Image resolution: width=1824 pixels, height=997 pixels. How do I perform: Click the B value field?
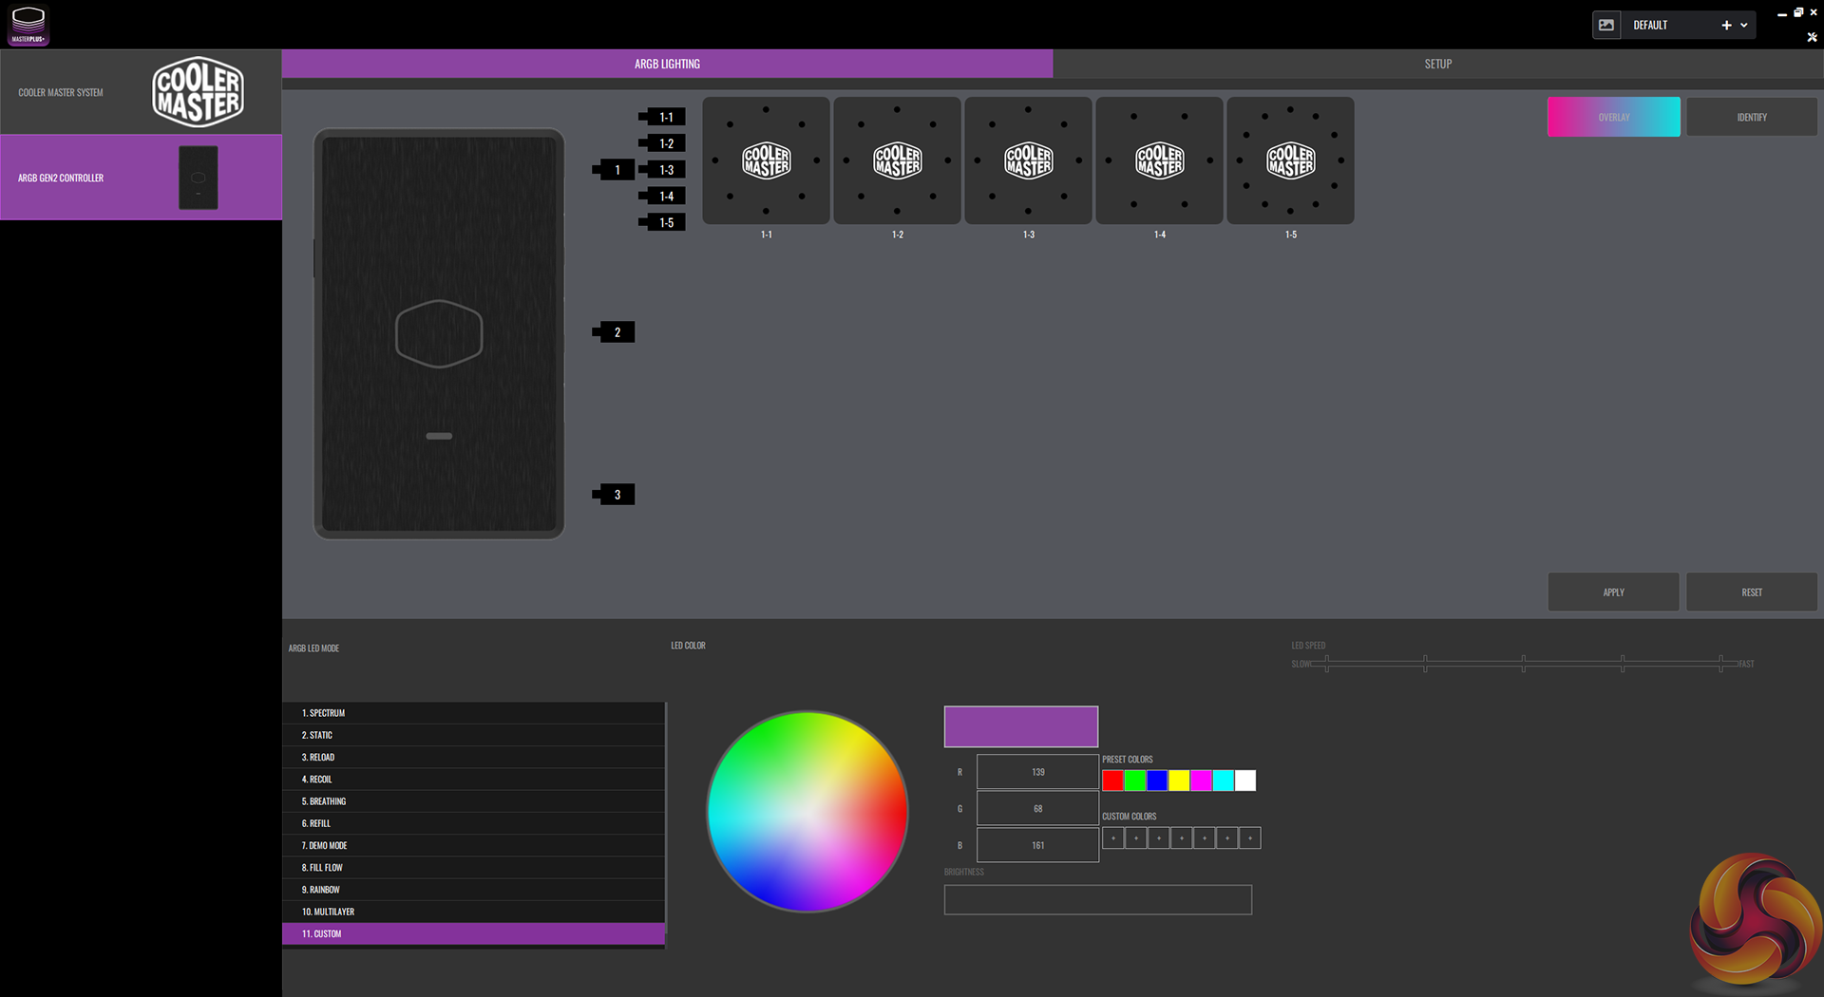[1037, 845]
